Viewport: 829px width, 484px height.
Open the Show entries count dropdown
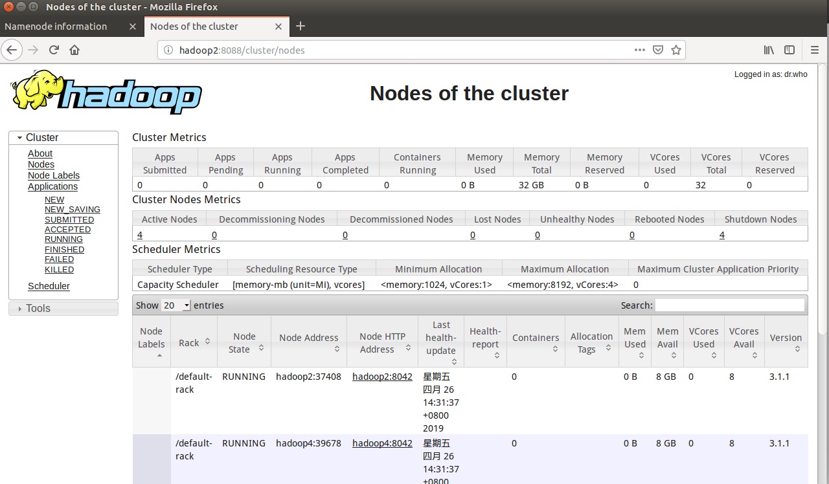[x=176, y=305]
